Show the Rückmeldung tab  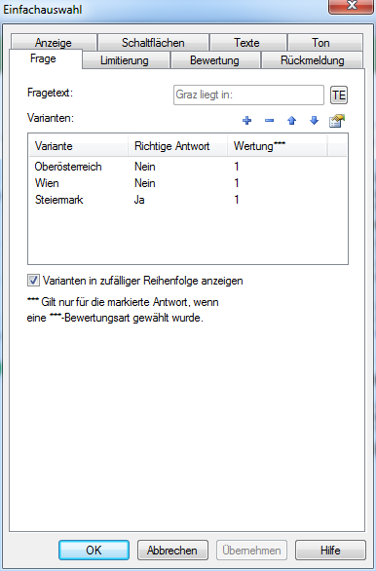pos(313,59)
